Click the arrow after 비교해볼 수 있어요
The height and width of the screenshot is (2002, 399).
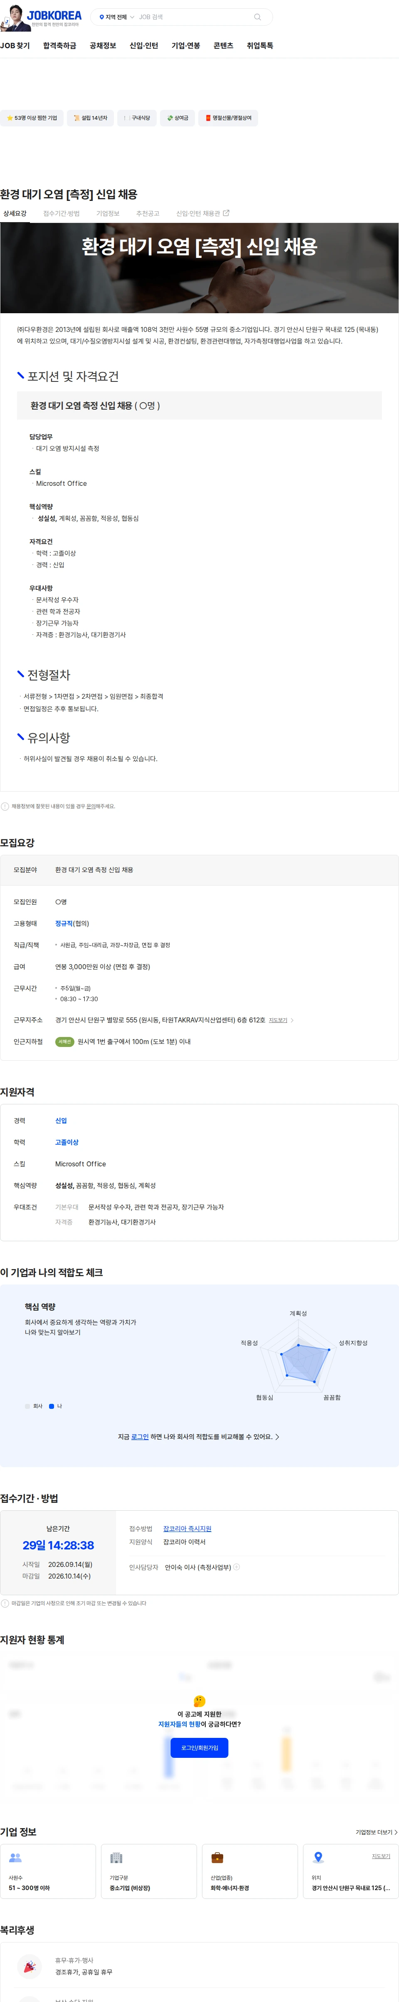coord(277,1437)
